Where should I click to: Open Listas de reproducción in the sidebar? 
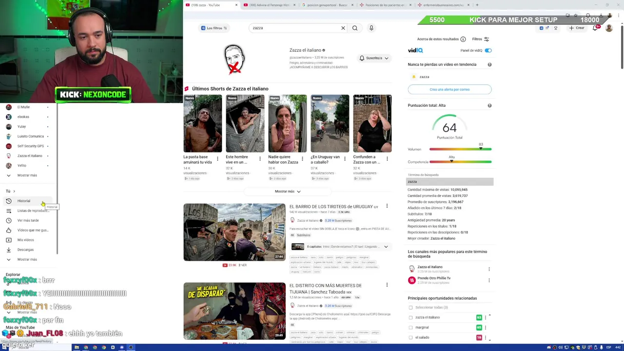(x=28, y=211)
